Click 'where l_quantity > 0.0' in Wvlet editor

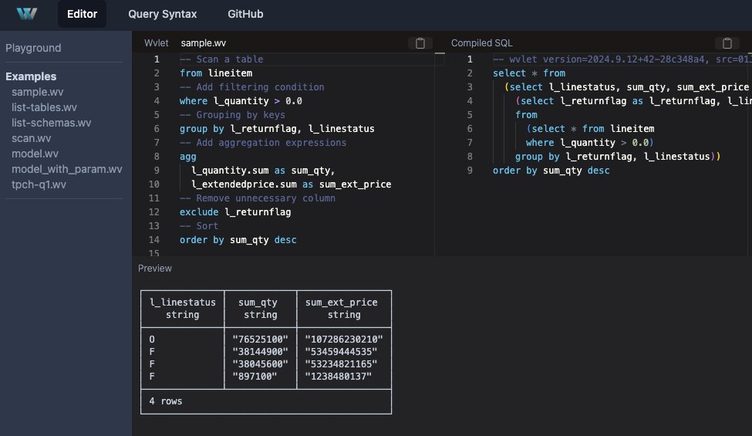[x=241, y=101]
